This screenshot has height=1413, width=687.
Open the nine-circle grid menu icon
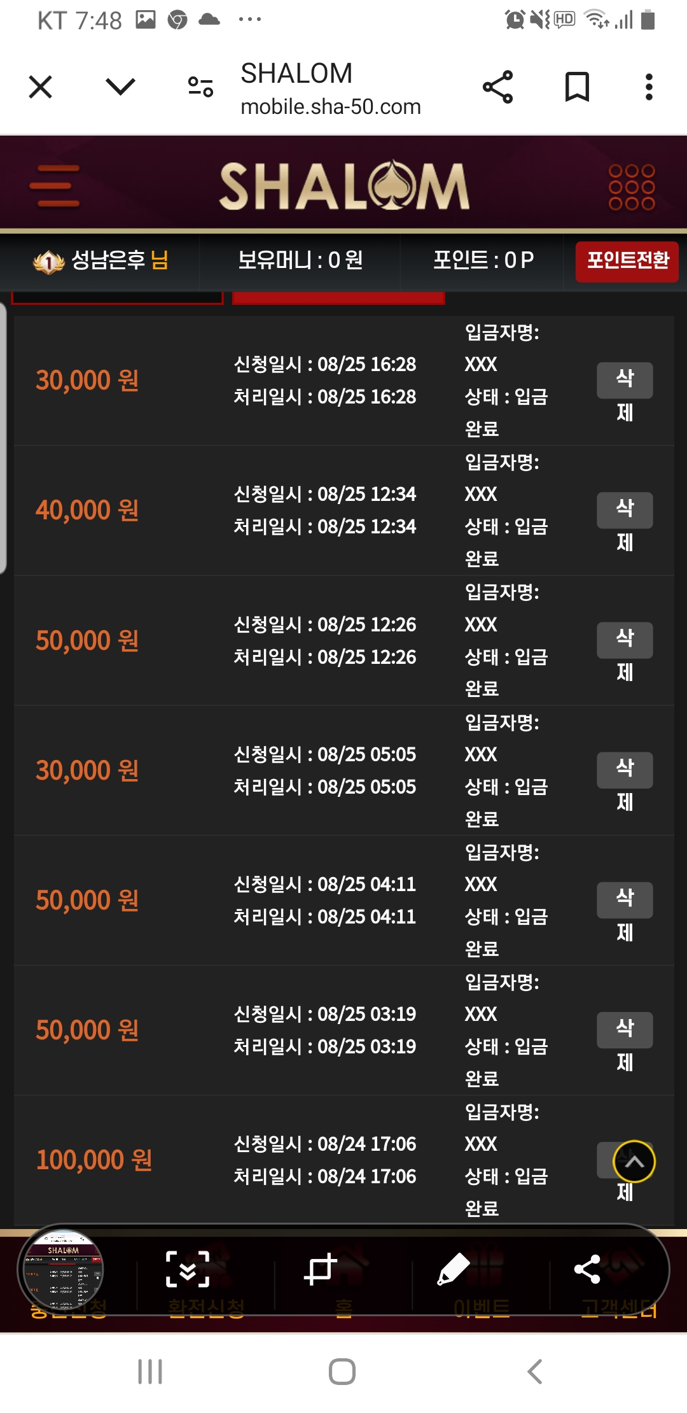pyautogui.click(x=632, y=187)
